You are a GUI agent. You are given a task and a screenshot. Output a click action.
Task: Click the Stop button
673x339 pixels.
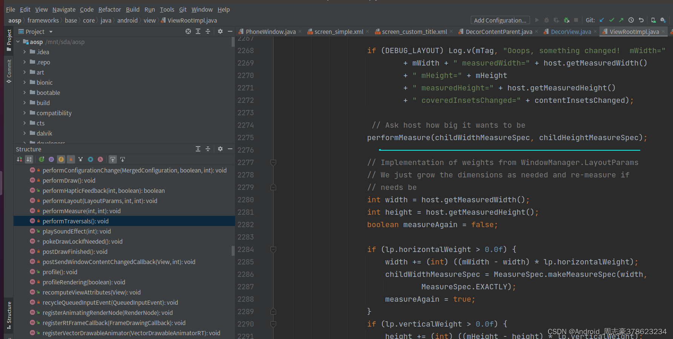pyautogui.click(x=576, y=20)
